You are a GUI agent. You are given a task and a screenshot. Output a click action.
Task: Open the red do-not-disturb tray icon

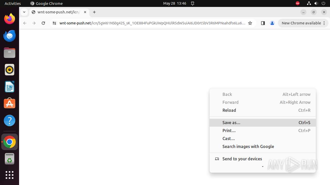tap(298, 3)
